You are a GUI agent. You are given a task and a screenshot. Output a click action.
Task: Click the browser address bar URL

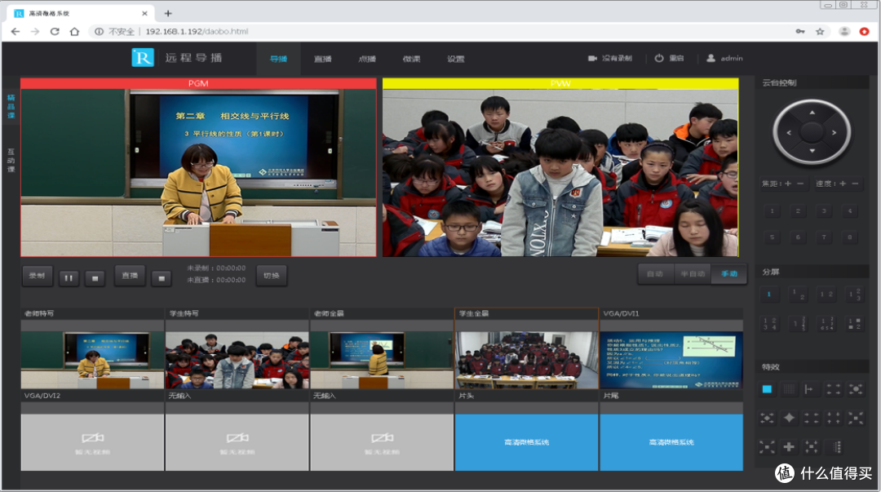pyautogui.click(x=197, y=32)
